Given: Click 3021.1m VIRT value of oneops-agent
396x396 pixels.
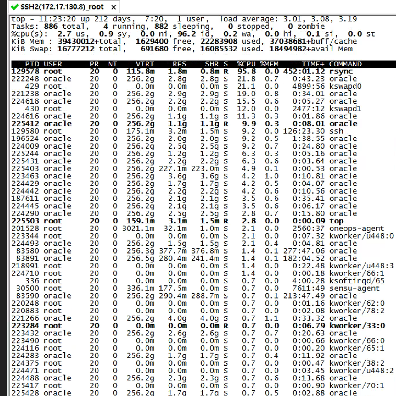Looking at the screenshot, I should [138, 229].
